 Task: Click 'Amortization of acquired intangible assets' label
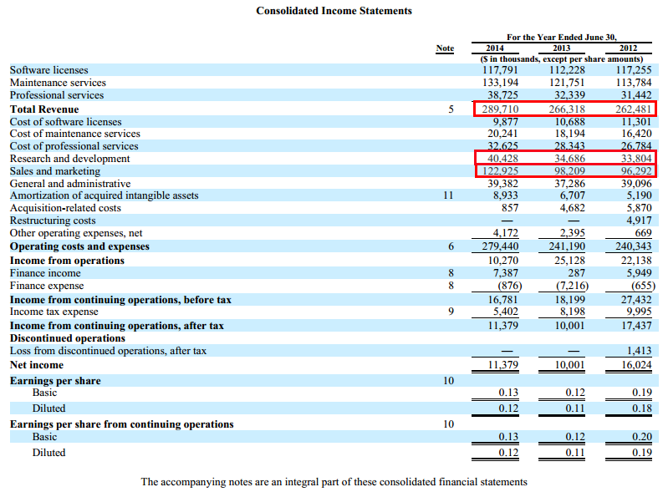pyautogui.click(x=104, y=195)
